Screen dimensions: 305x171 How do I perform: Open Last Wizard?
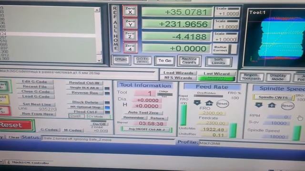pyautogui.click(x=216, y=74)
